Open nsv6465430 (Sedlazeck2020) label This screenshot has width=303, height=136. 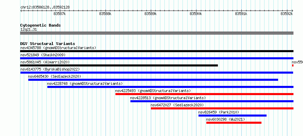(x=54, y=76)
